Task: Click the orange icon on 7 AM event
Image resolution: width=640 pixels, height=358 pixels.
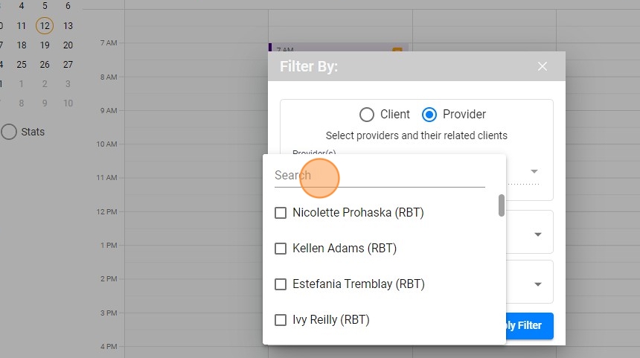Action: [x=397, y=51]
